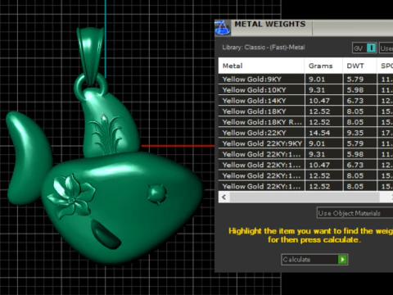The image size is (393, 295).
Task: Click the Library: Classic - (Fast)-Metal label
Action: [264, 48]
